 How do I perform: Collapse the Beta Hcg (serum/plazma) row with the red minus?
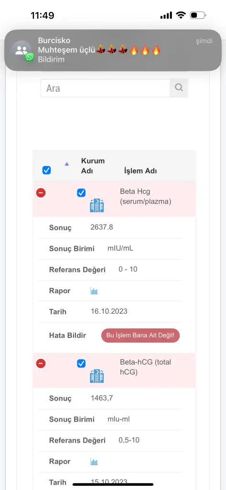point(41,193)
